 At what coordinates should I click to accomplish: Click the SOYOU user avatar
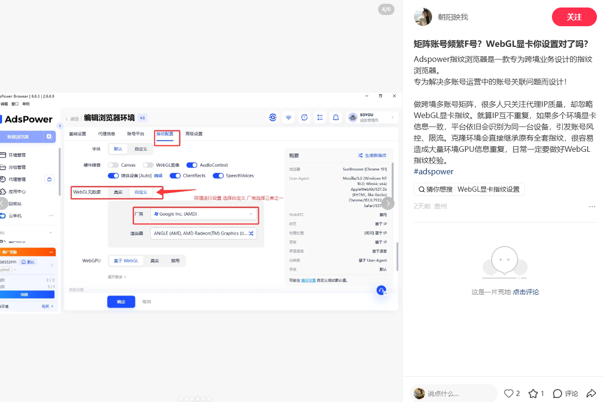tap(353, 118)
